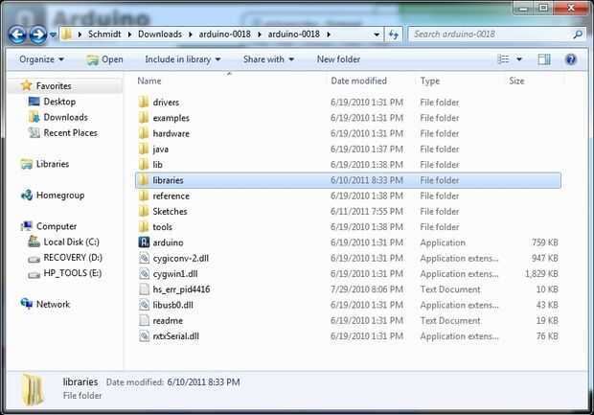Select the readme text document icon
Viewport: 594px width, 415px height.
[144, 320]
